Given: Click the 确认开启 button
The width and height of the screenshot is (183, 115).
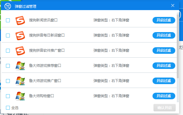Looking at the screenshot, I should pos(165,108).
